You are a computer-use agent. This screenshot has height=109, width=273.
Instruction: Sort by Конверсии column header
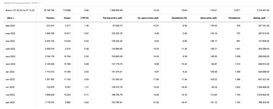coord(234,18)
